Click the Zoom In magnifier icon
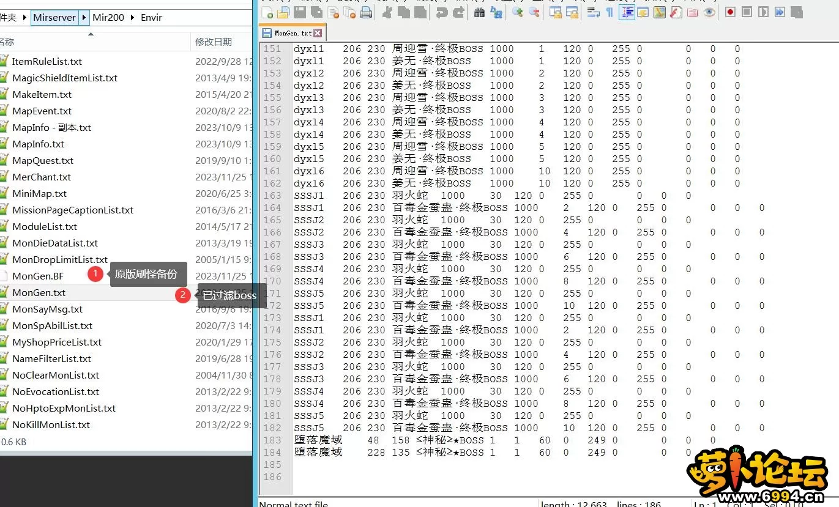The height and width of the screenshot is (507, 839). coord(518,12)
